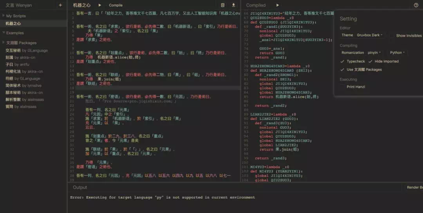This screenshot has width=423, height=213.
Task: Click compiled line 'LIAN2JIE2=lambda _:0'
Action: [x=273, y=114]
